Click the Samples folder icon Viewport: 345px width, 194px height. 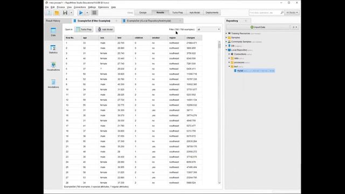click(229, 38)
